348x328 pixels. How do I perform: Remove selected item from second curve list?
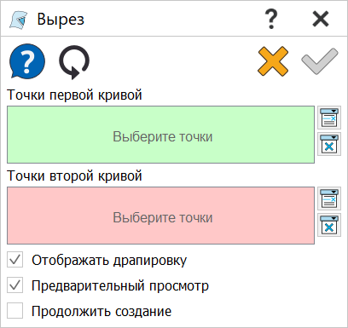click(329, 199)
